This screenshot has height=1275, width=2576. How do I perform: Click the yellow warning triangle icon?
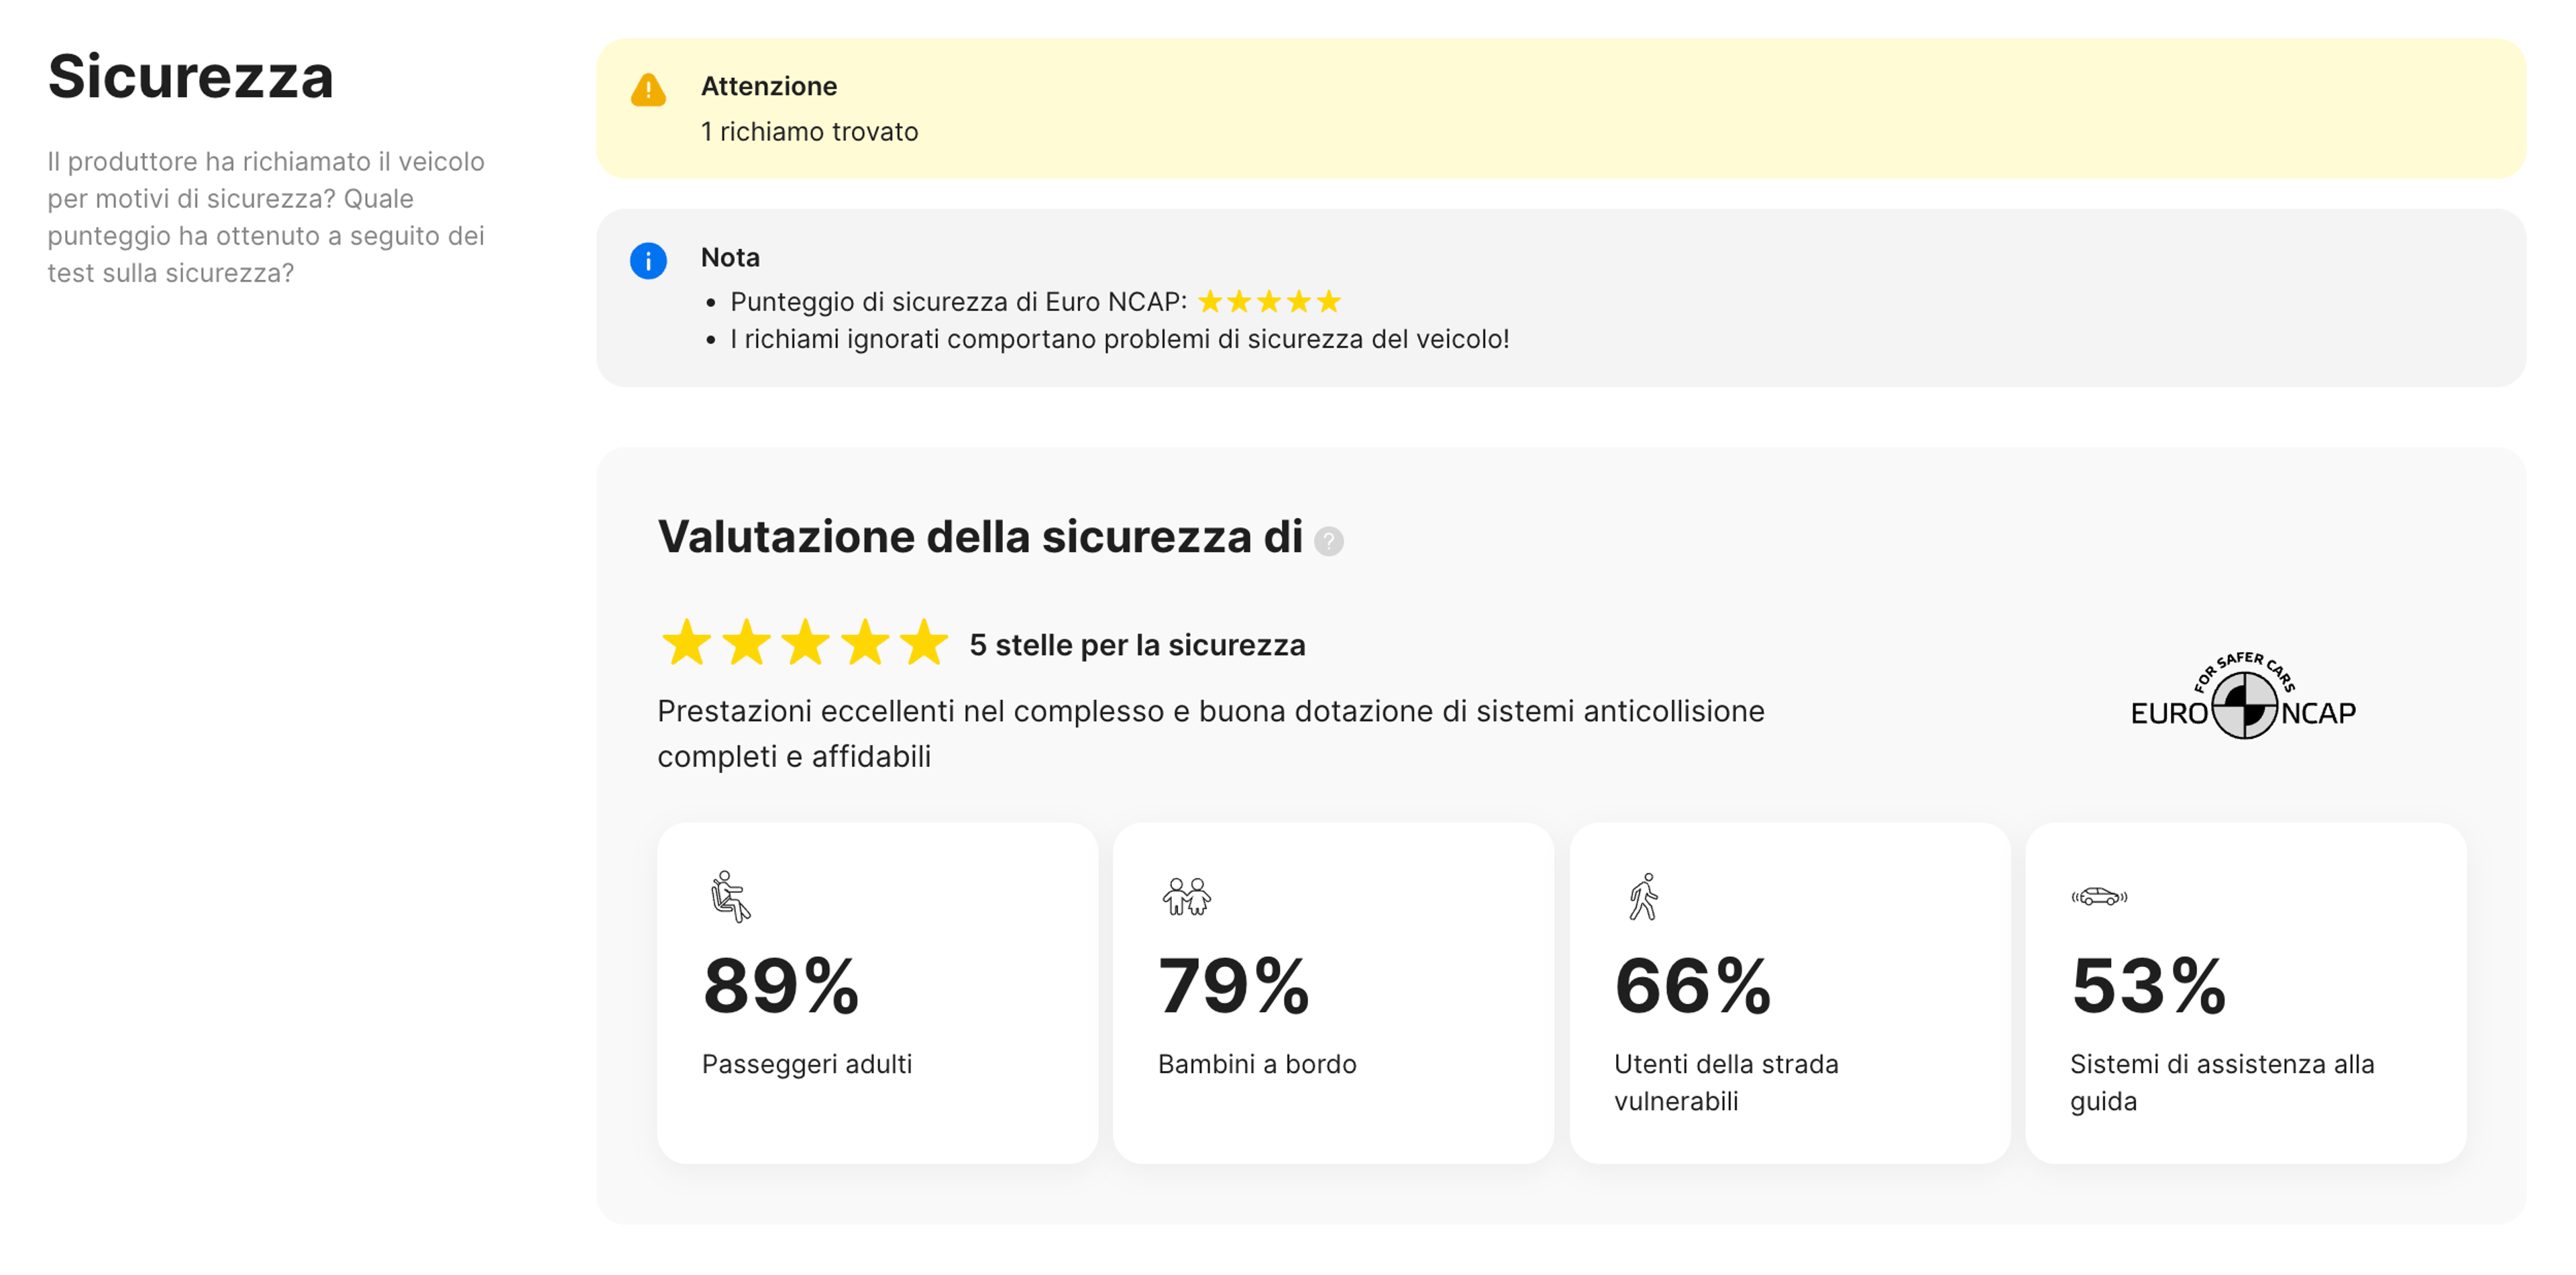pos(648,90)
